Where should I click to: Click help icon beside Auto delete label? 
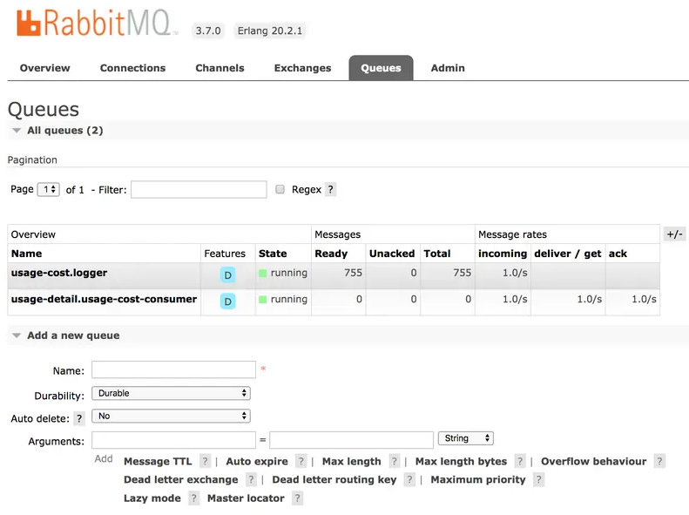(79, 419)
